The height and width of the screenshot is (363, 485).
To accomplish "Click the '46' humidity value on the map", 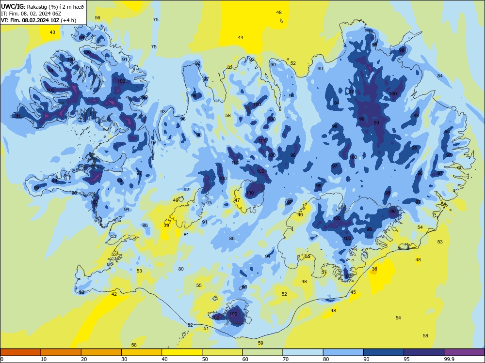I will pyautogui.click(x=300, y=214).
